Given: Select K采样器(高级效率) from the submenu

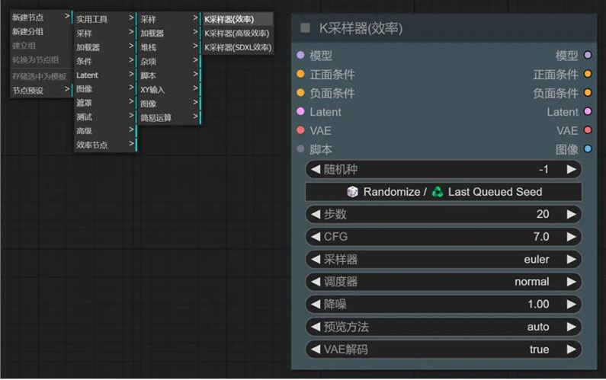Looking at the screenshot, I should pos(238,34).
